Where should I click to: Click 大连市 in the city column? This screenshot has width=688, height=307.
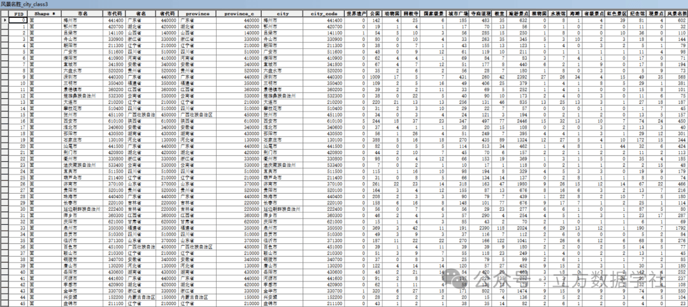pyautogui.click(x=270, y=102)
